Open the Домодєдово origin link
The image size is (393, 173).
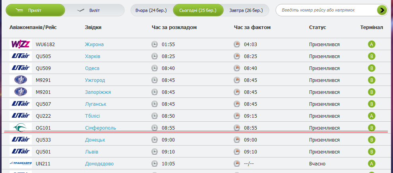tap(99, 163)
